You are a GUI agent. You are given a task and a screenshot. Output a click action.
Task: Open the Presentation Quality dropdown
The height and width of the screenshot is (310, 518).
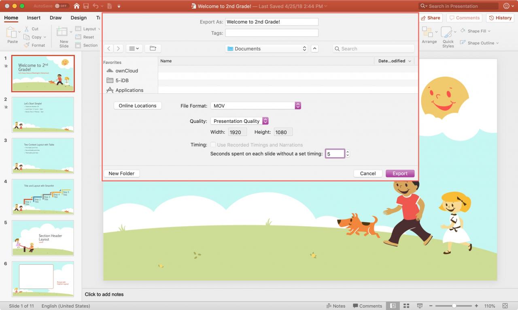click(240, 121)
